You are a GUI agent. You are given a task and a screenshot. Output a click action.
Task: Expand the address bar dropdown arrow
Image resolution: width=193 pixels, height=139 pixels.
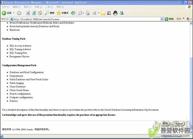click(162, 19)
